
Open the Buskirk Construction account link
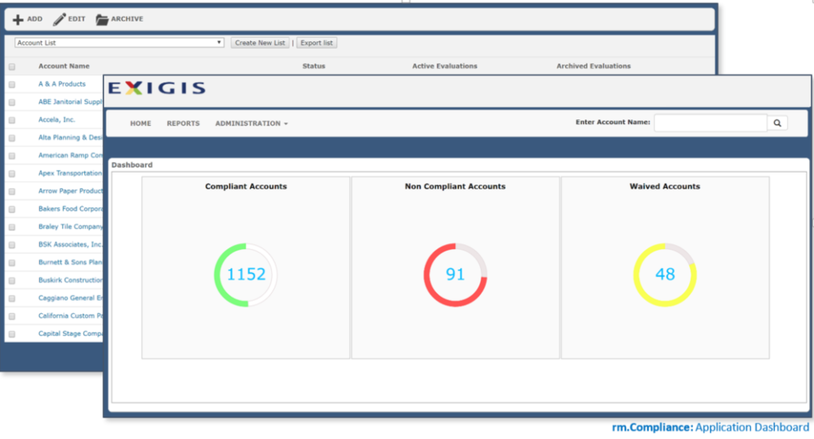(70, 280)
